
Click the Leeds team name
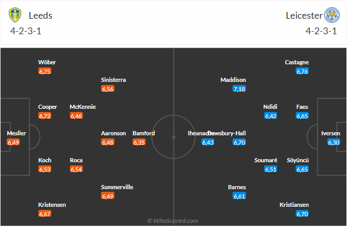(x=41, y=16)
